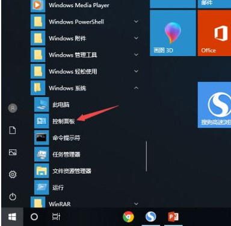Click the Windows PowerShell folder icon
231x226 pixels.
pyautogui.click(x=38, y=22)
